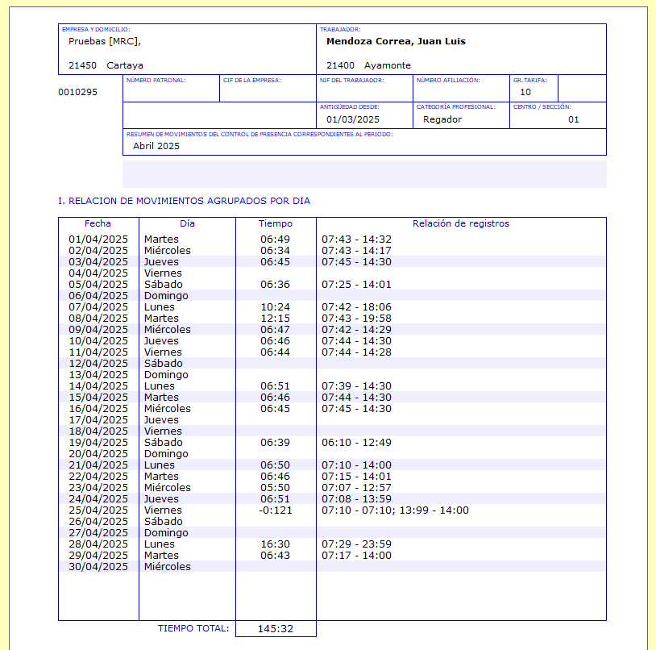656x650 pixels.
Task: Select the 10:24 time entry
Action: [x=275, y=307]
